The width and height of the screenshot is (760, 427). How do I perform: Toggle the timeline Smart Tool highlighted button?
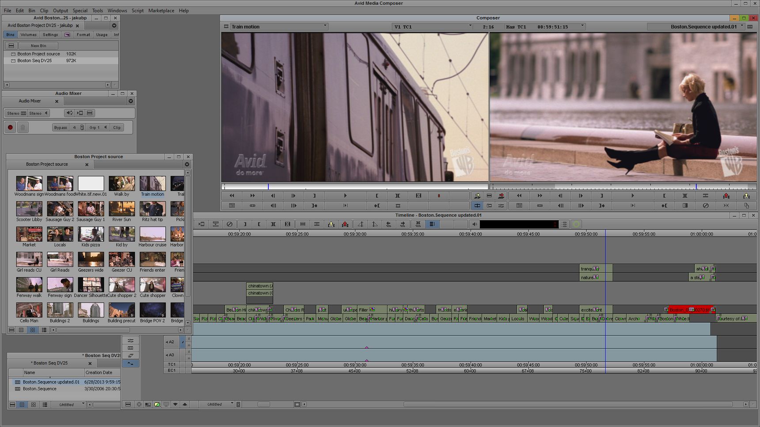pos(432,224)
